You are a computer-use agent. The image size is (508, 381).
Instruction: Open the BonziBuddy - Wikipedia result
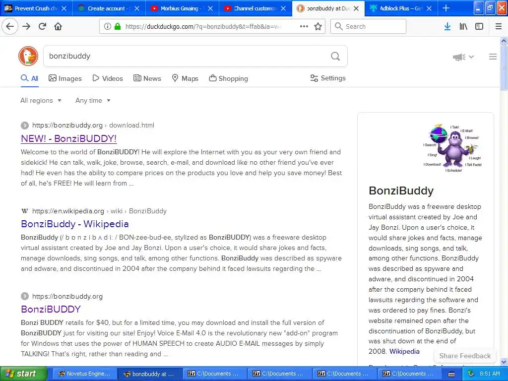coord(75,224)
